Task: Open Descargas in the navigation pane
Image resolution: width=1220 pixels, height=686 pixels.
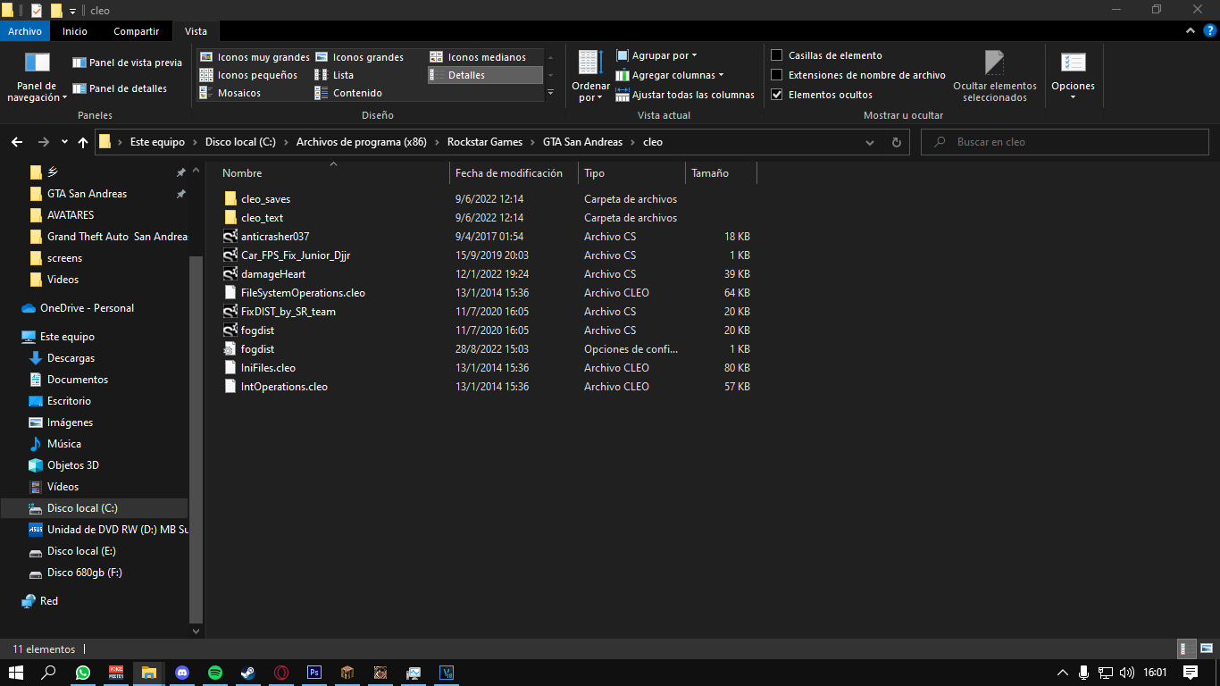Action: coord(71,358)
